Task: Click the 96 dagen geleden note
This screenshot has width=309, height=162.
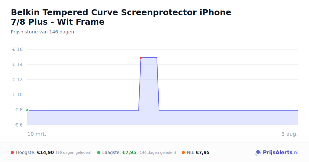Action: pos(74,152)
